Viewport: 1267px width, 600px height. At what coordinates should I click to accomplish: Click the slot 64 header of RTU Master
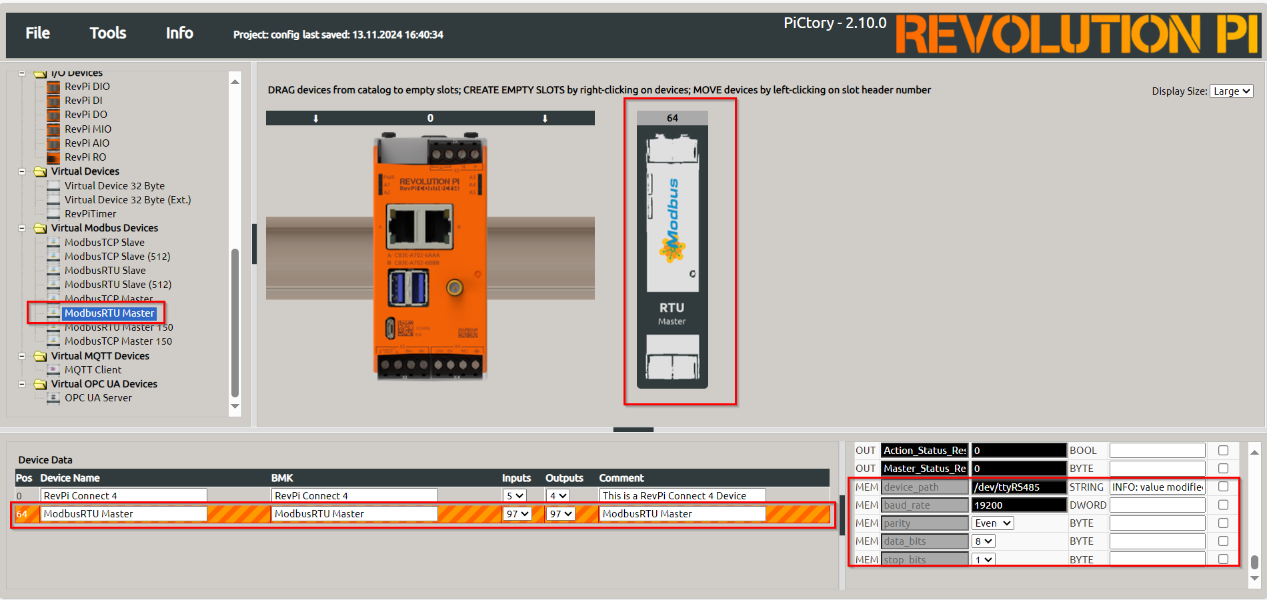pyautogui.click(x=672, y=117)
